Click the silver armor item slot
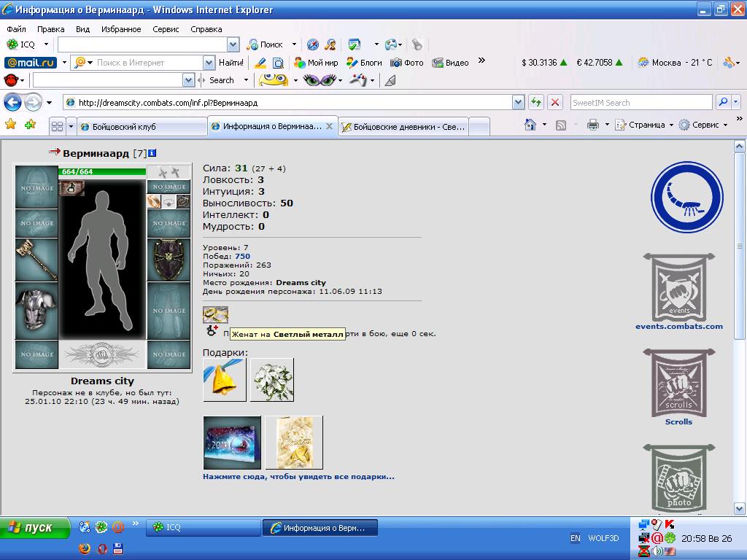Image resolution: width=747 pixels, height=560 pixels. point(36,311)
